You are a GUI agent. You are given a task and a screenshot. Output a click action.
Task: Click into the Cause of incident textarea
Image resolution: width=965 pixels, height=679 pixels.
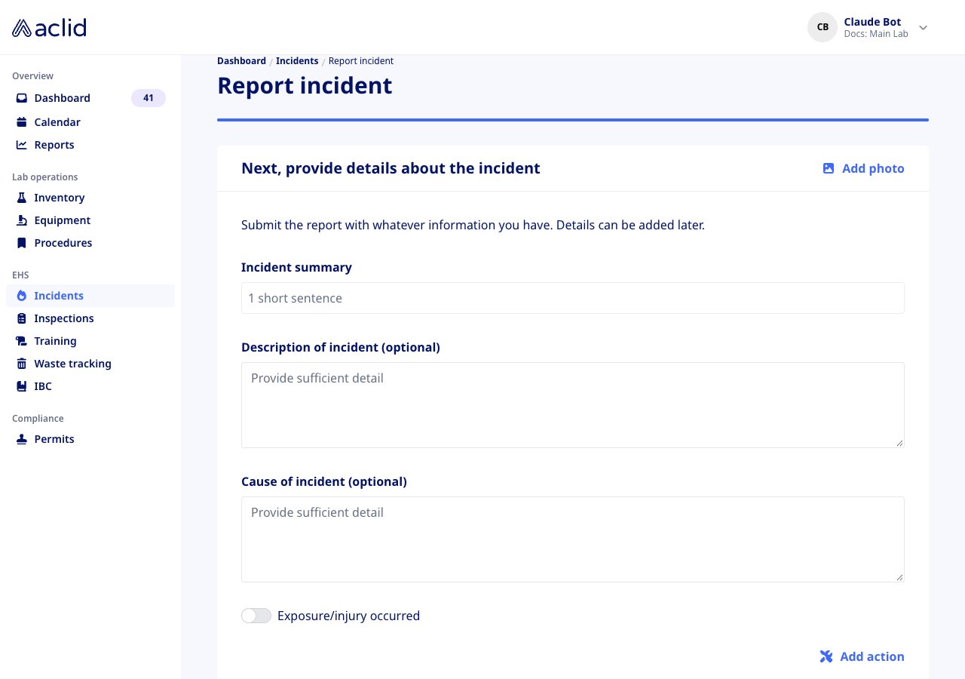tap(573, 539)
